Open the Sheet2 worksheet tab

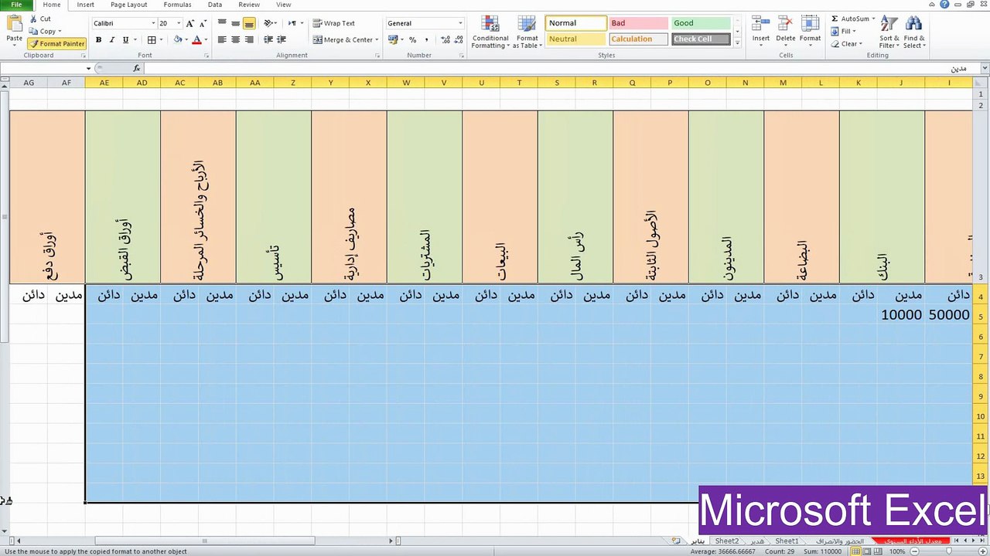[x=726, y=541]
